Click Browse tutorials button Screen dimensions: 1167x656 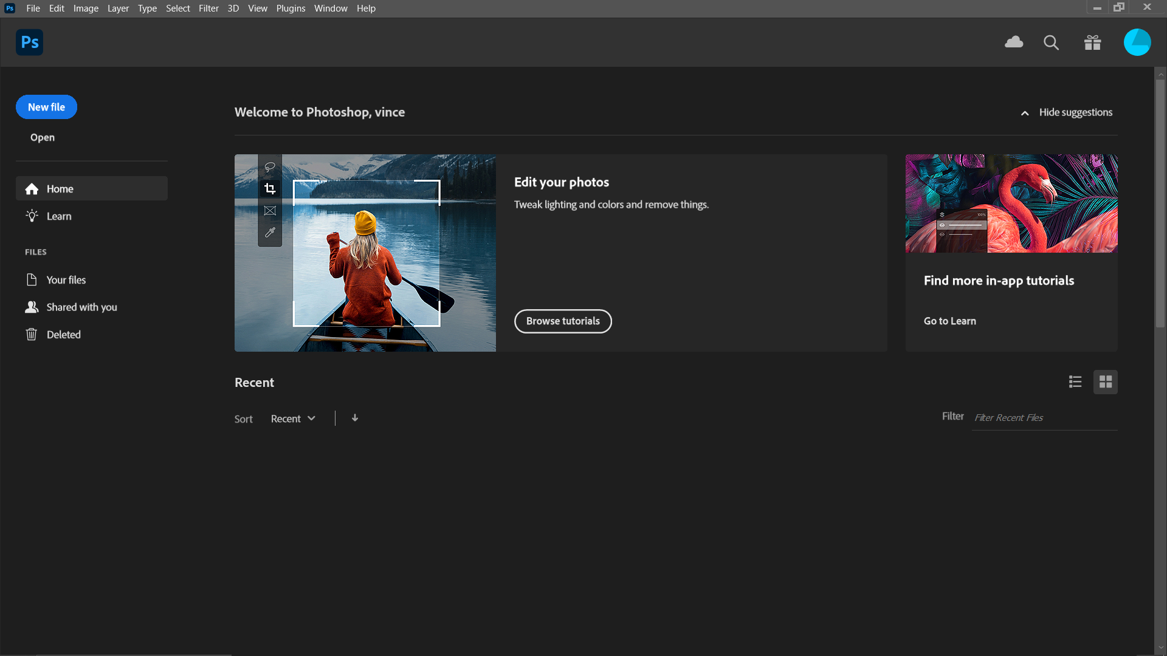tap(563, 321)
